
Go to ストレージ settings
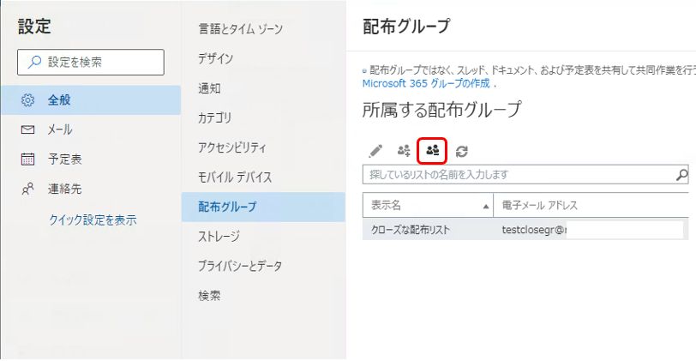tap(219, 236)
